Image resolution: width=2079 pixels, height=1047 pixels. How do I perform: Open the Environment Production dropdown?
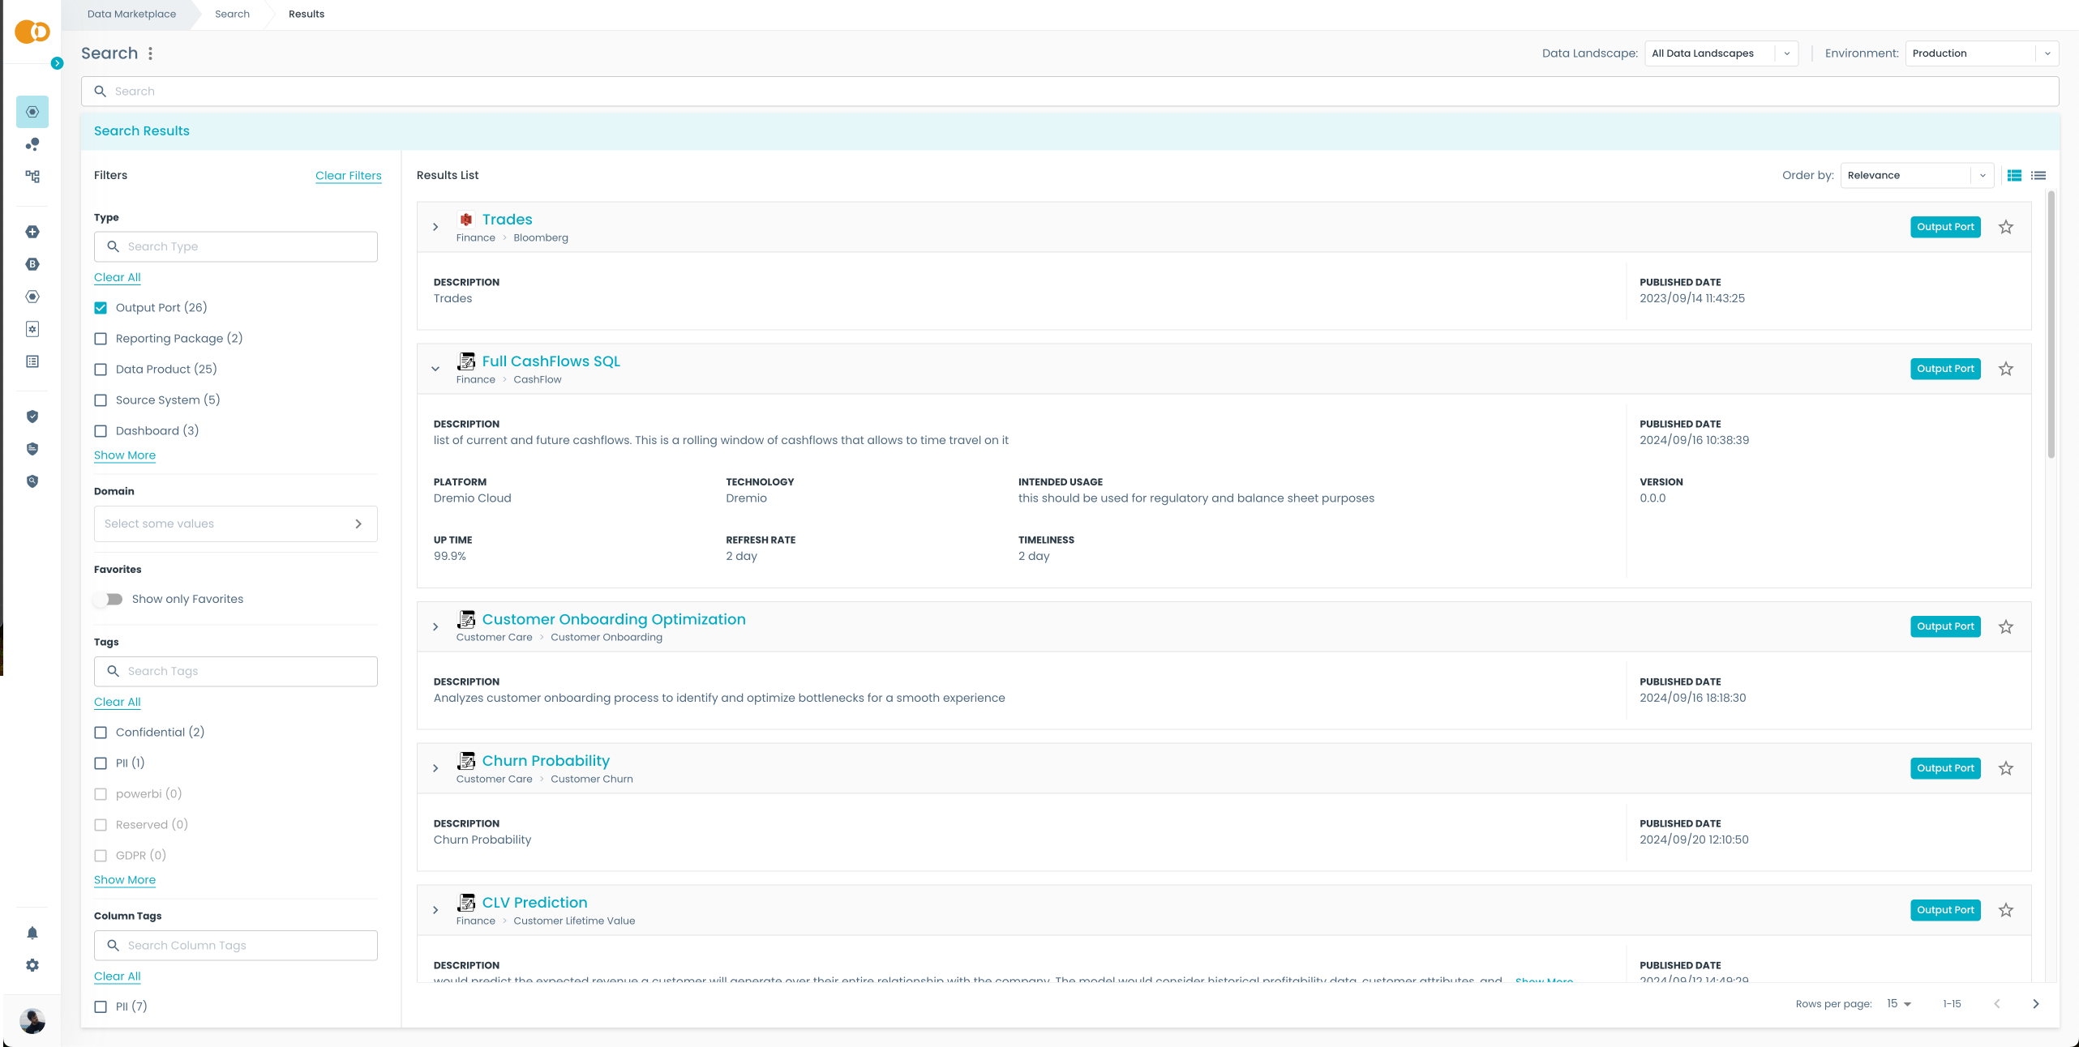coord(1981,53)
